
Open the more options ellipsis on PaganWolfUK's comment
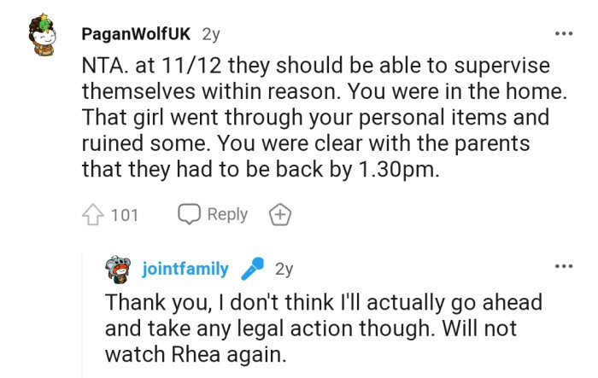pos(564,34)
